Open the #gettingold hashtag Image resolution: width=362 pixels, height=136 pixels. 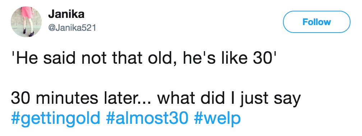[x=55, y=118]
